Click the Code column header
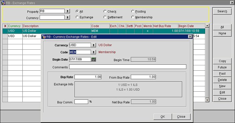The image size is (235, 123). (x=100, y=26)
